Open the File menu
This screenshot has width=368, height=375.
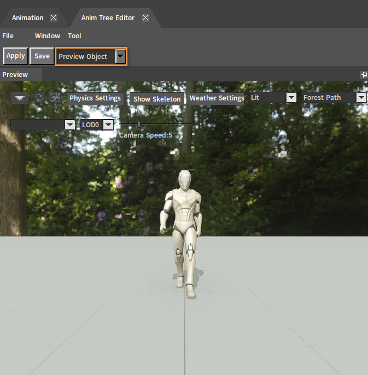[x=8, y=36]
